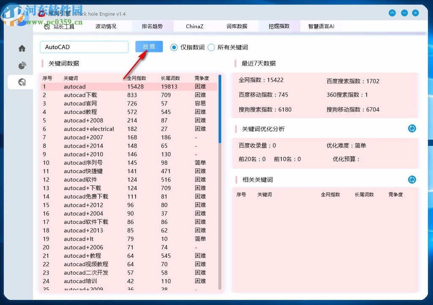This screenshot has height=305, width=433.
Task: Select the autocad教程 row
Action: coord(129,112)
